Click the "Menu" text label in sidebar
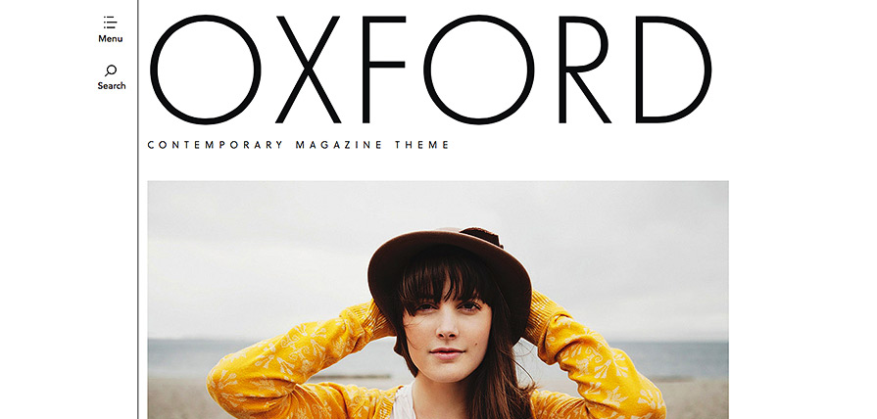This screenshot has height=419, width=877. click(x=110, y=38)
